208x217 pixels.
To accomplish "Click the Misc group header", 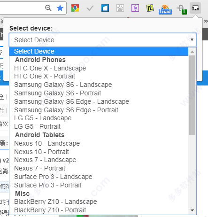I will (23, 194).
